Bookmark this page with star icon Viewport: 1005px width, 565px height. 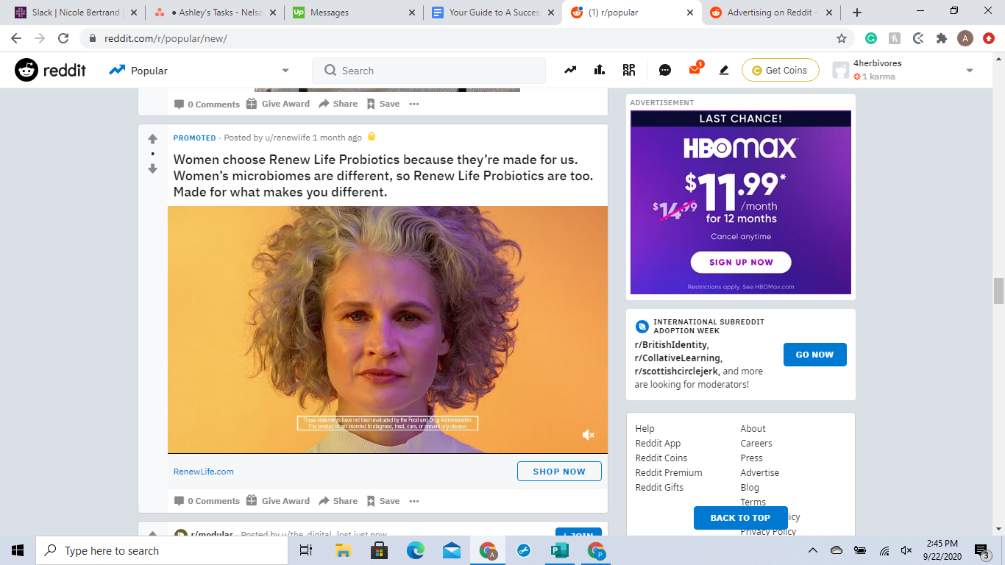point(842,38)
